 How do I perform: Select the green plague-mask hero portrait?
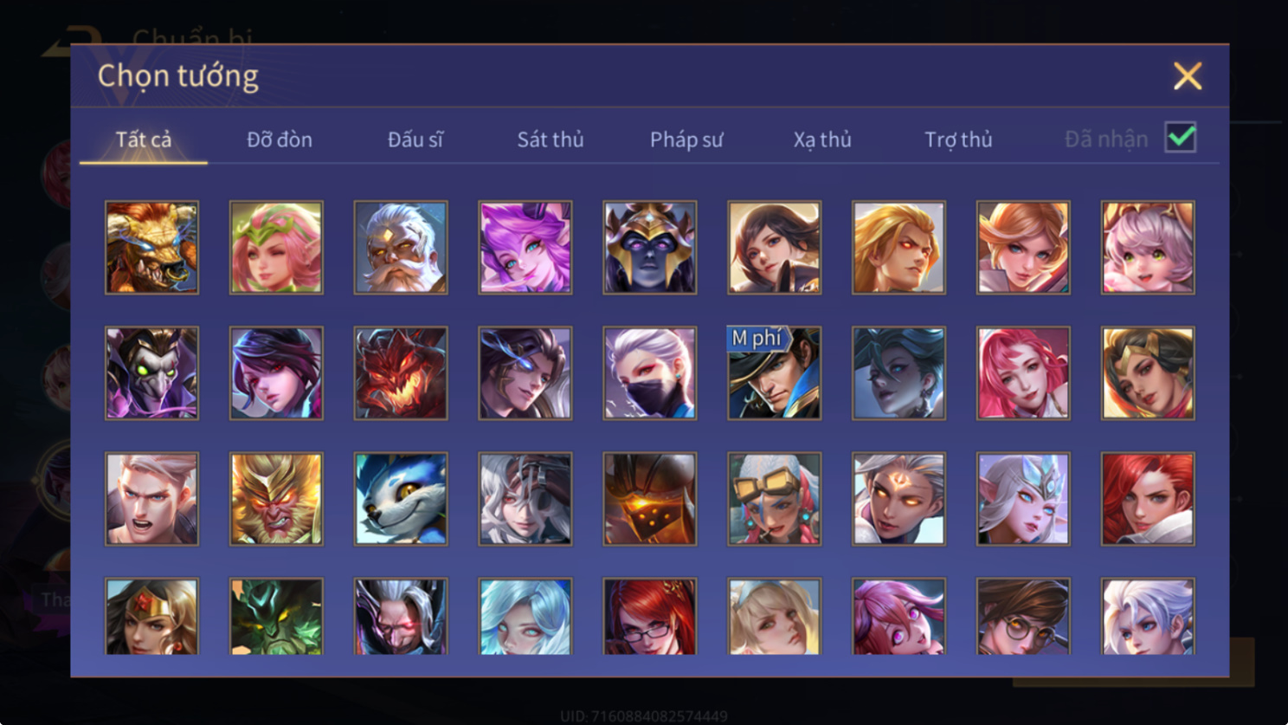click(x=151, y=373)
